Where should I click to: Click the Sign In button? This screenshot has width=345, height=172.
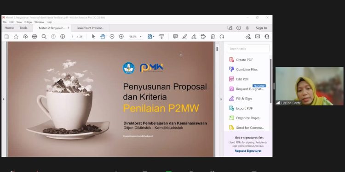261,28
